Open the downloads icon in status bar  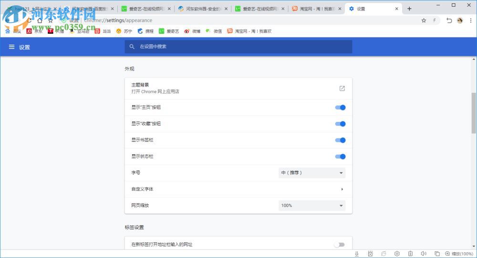click(357, 254)
